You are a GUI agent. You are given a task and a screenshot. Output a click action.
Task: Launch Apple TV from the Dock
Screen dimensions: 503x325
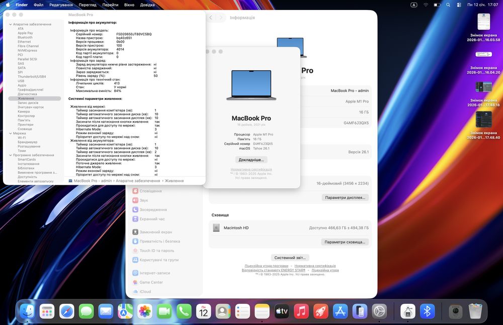pos(282,311)
